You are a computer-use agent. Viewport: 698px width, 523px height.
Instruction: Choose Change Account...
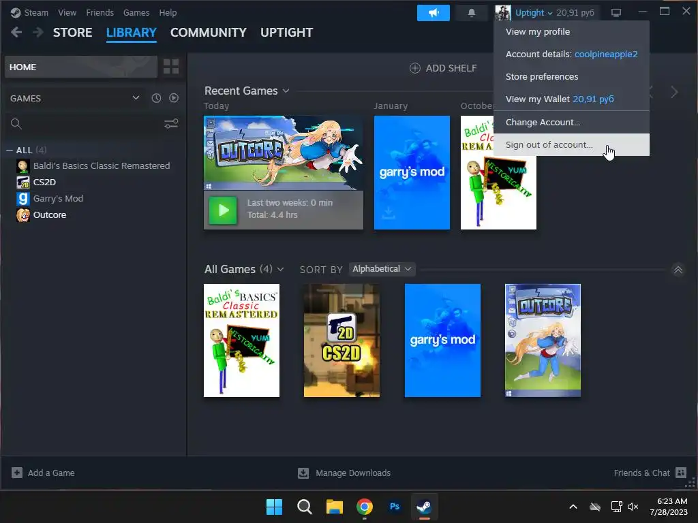[x=572, y=123]
